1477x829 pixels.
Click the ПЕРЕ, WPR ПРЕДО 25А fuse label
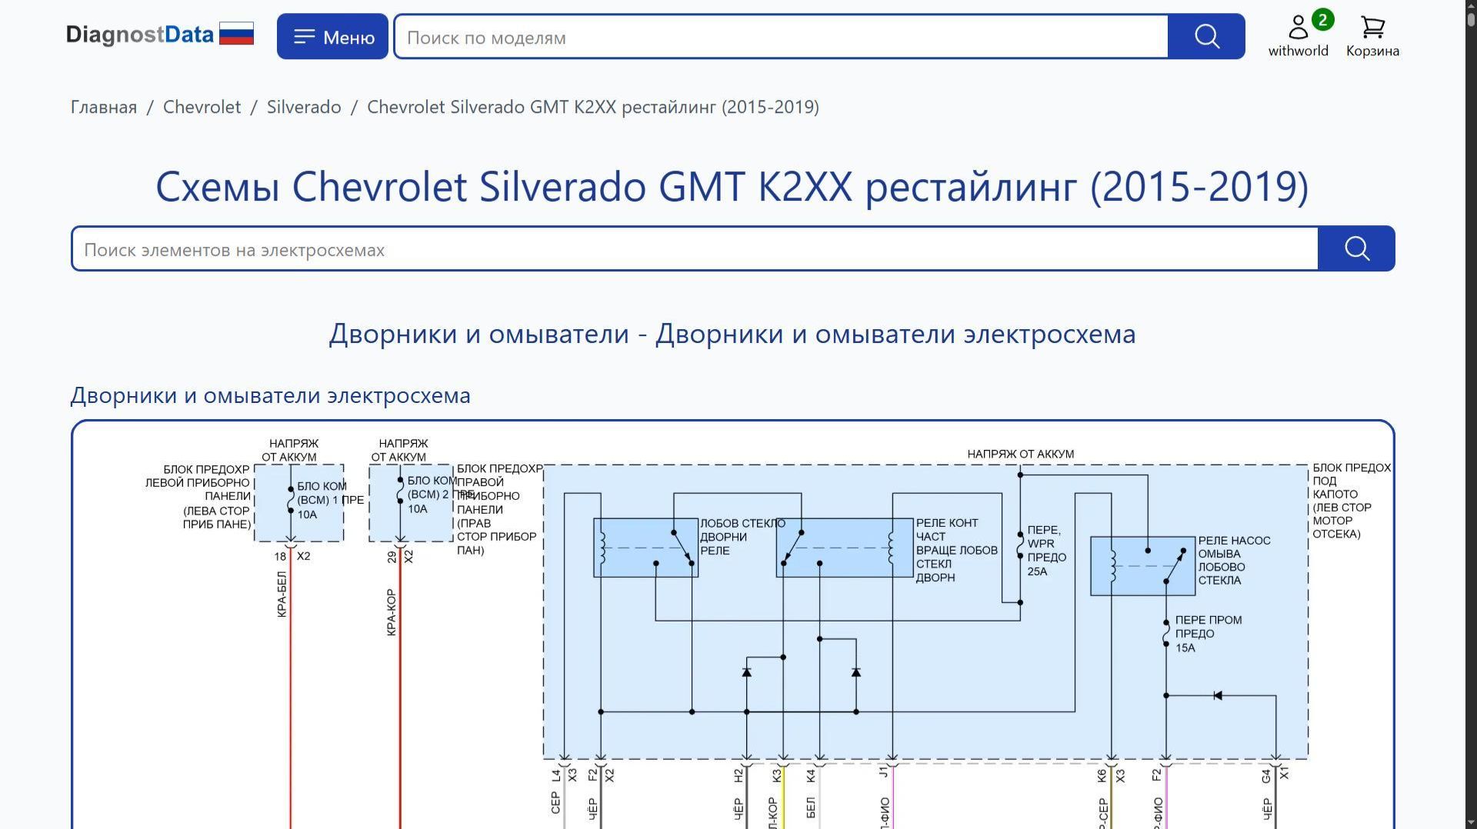click(x=1046, y=551)
